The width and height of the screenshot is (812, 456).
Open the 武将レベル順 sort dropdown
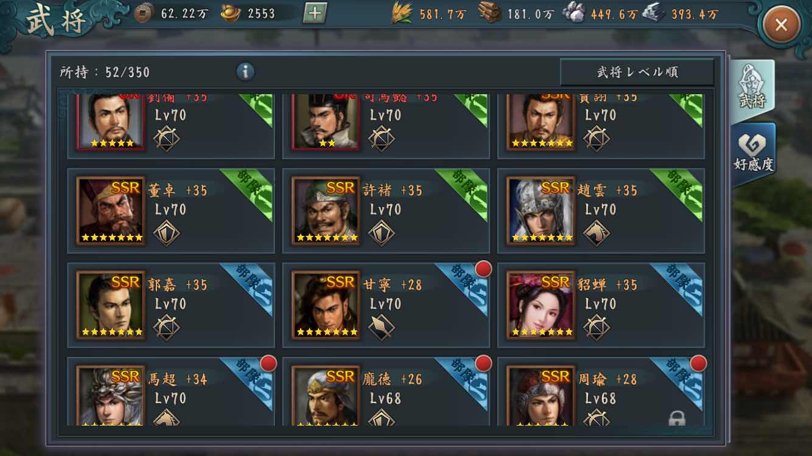point(637,72)
